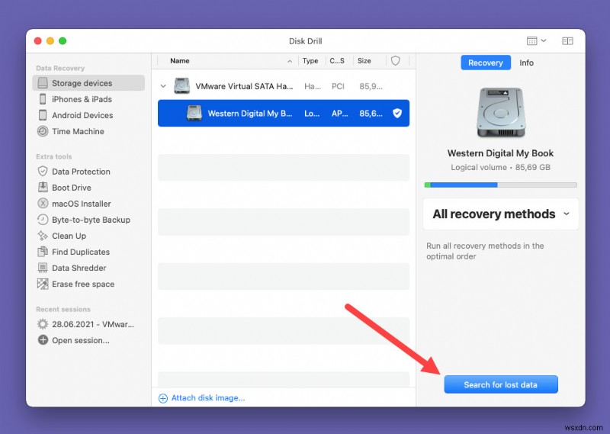Click the PCI cell in VMware row
The image size is (610, 434).
(338, 86)
